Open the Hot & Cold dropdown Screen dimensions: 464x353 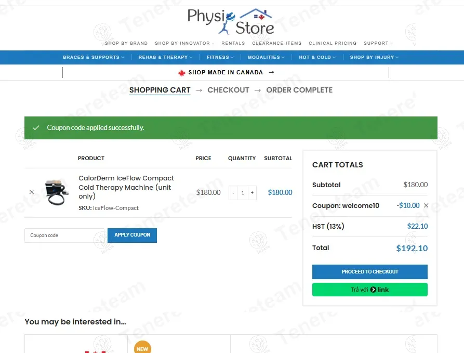317,57
